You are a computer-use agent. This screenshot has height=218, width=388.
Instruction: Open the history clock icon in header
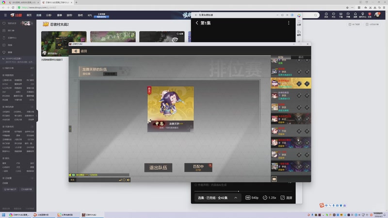click(326, 15)
